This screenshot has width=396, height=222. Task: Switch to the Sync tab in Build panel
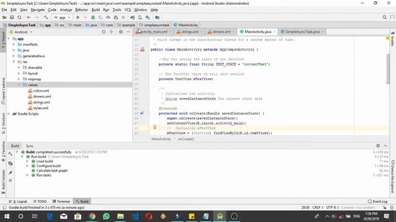[x=29, y=146]
